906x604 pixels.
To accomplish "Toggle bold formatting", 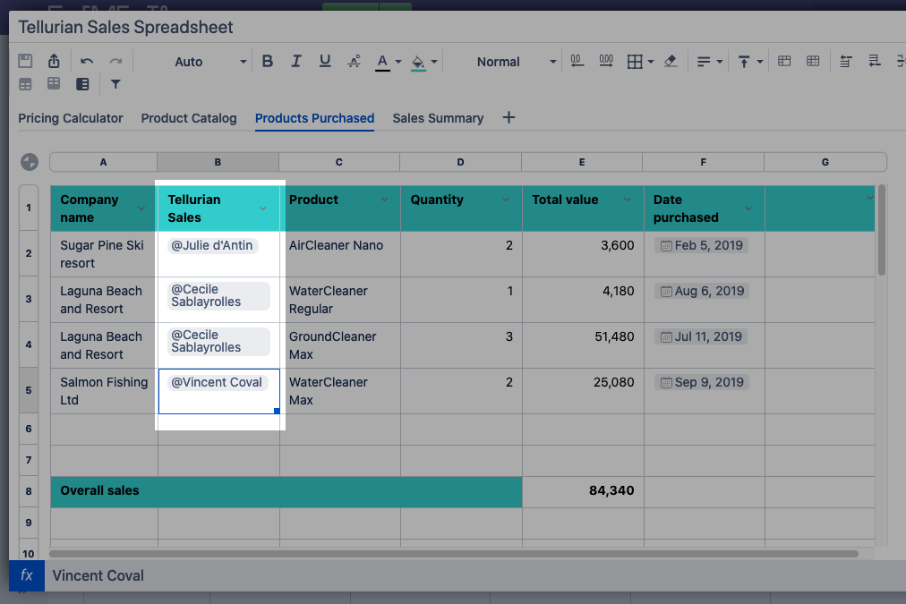I will (267, 61).
